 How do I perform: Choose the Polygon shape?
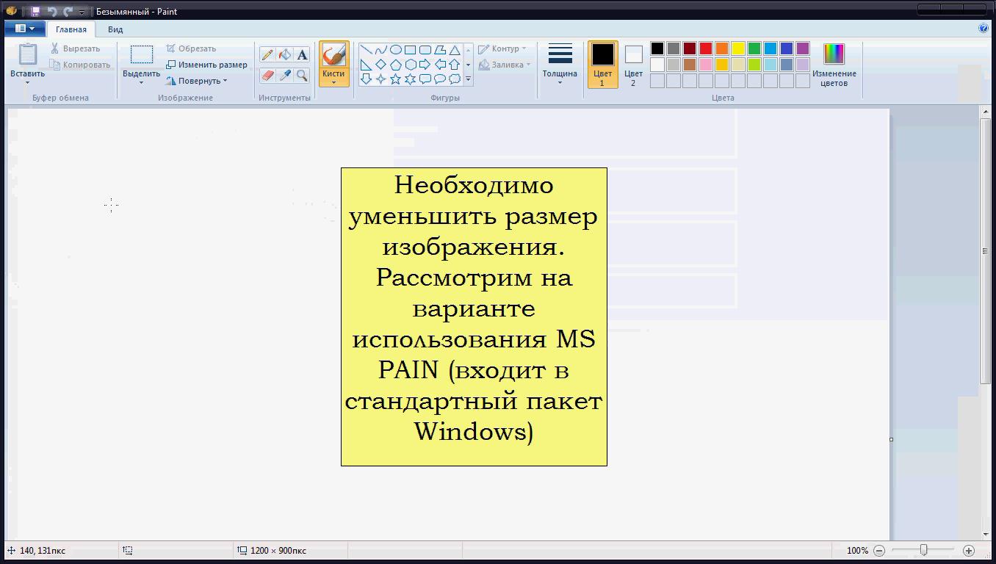pyautogui.click(x=439, y=50)
